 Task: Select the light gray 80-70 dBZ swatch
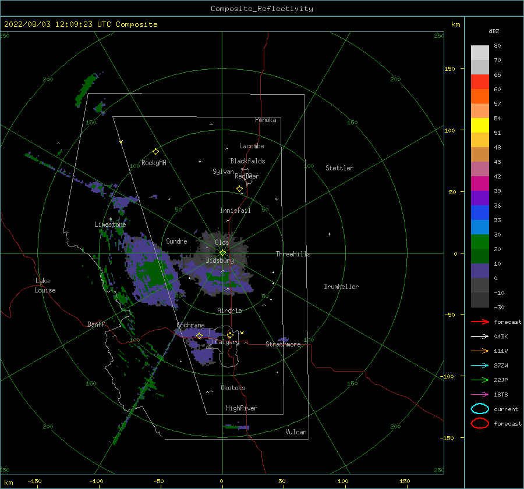click(x=480, y=52)
